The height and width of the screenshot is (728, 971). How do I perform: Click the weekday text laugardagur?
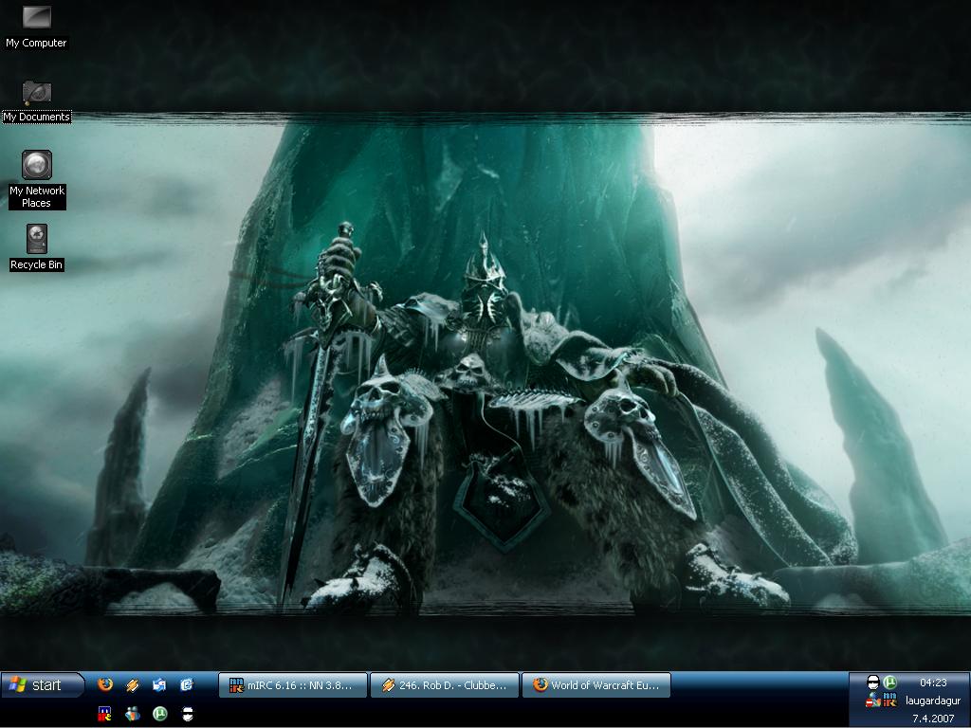933,701
